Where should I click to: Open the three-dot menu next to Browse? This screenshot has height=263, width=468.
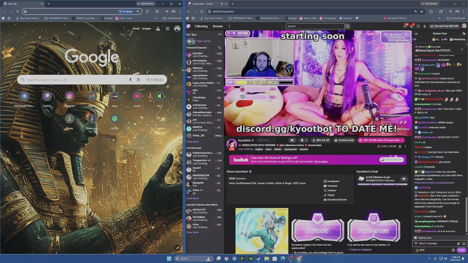tap(229, 26)
